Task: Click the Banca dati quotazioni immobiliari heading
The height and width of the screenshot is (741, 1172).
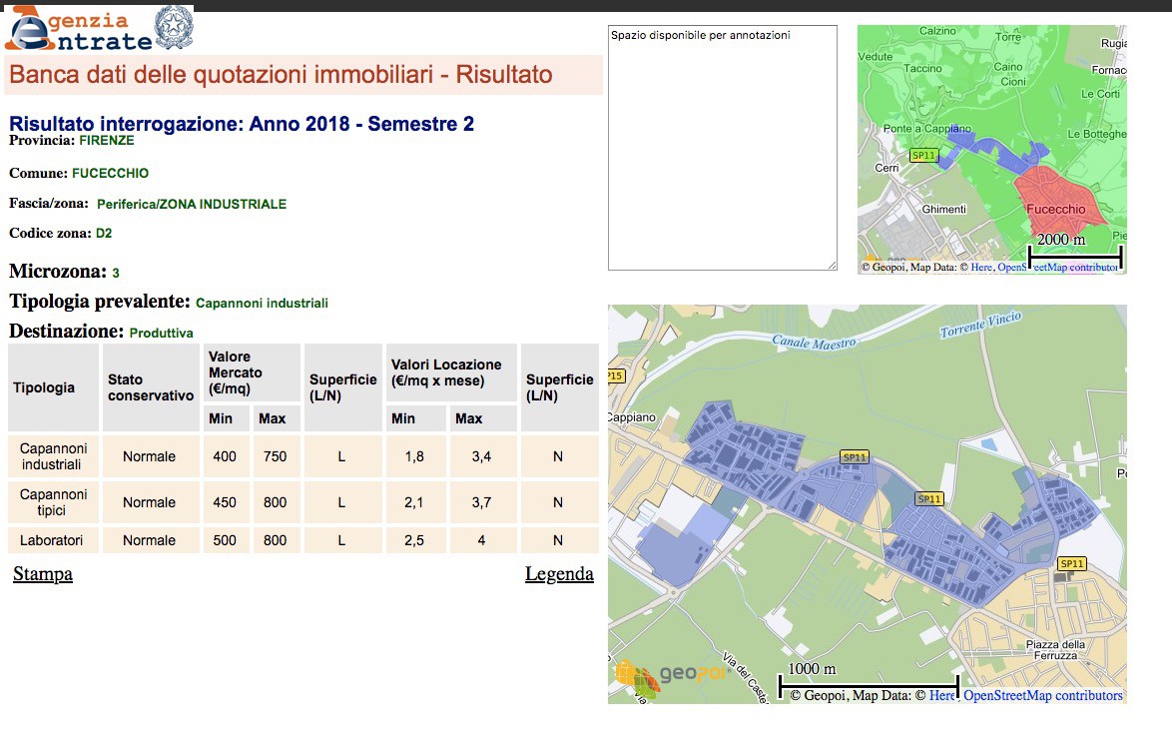Action: [x=281, y=75]
